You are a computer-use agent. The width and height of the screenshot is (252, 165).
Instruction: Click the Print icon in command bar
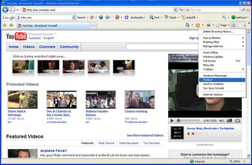click(208, 25)
